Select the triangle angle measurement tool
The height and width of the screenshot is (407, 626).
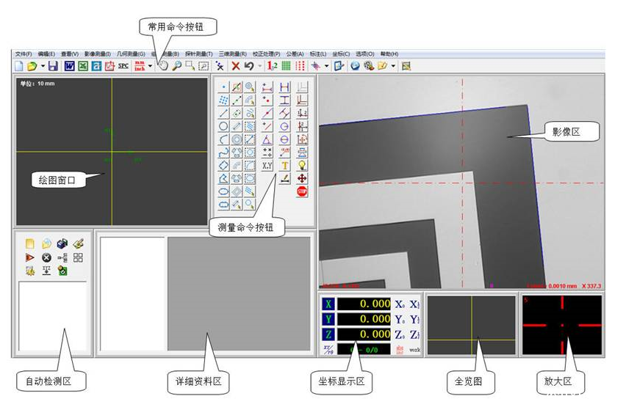tap(267, 139)
